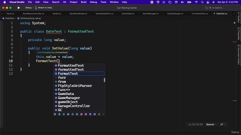Open the Window menu
The height and width of the screenshot is (135, 241).
click(x=114, y=2)
